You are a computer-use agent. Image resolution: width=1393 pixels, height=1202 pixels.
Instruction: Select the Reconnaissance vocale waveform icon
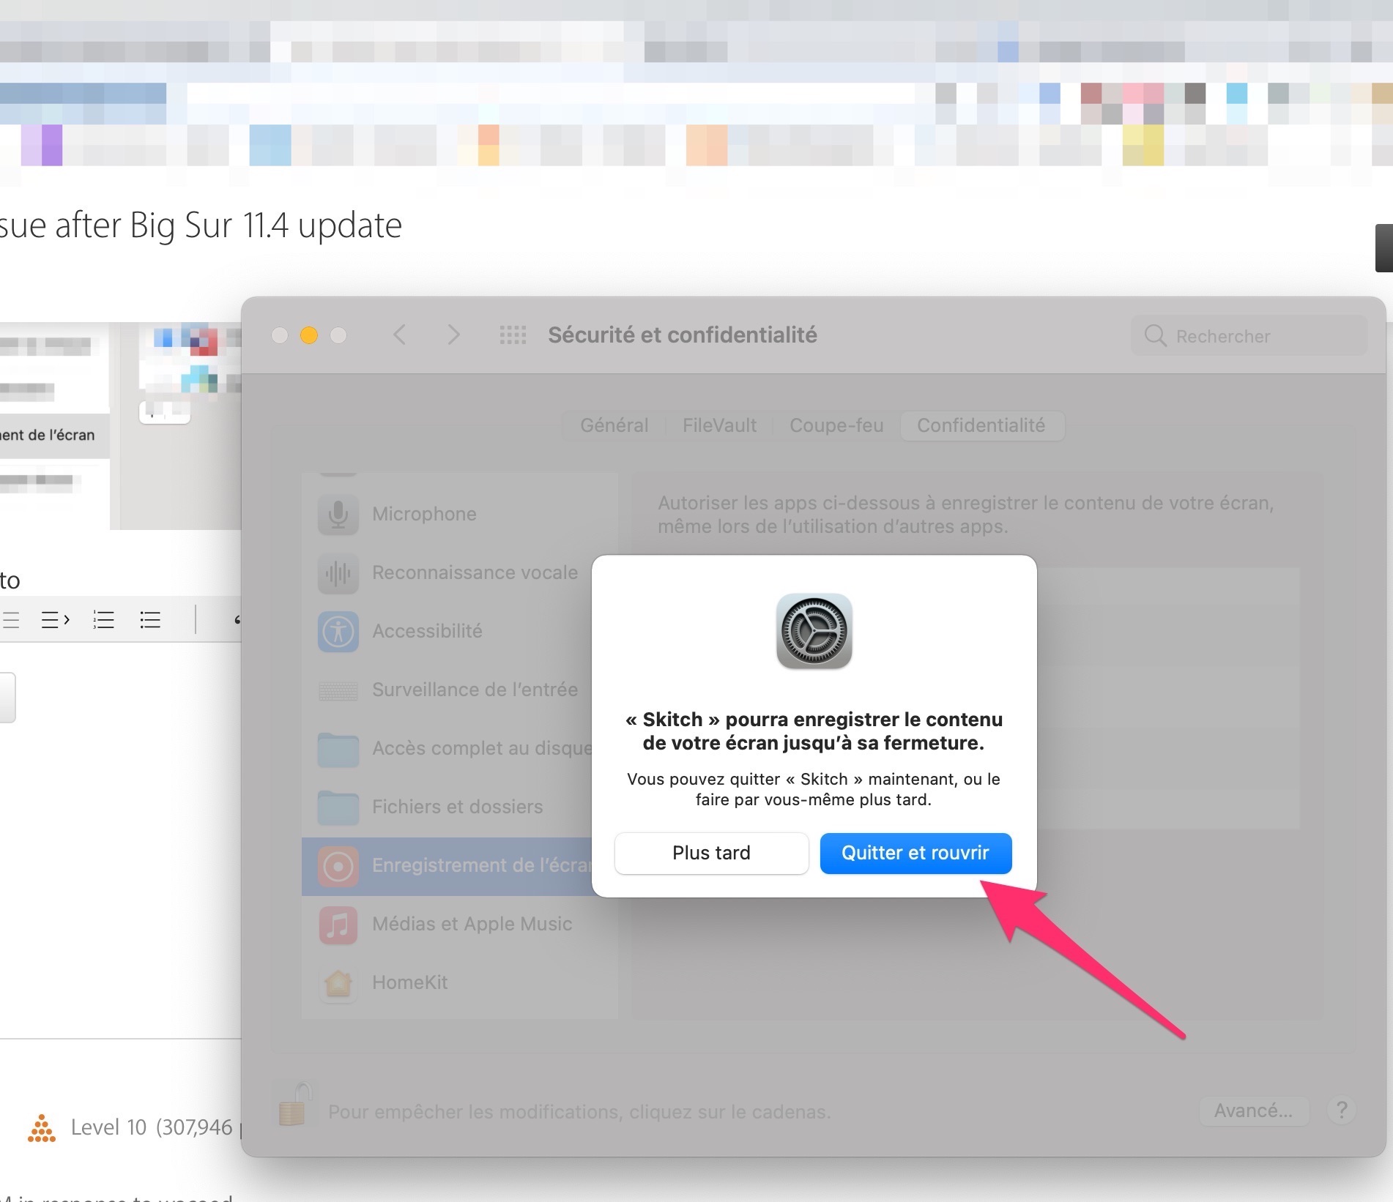coord(338,573)
